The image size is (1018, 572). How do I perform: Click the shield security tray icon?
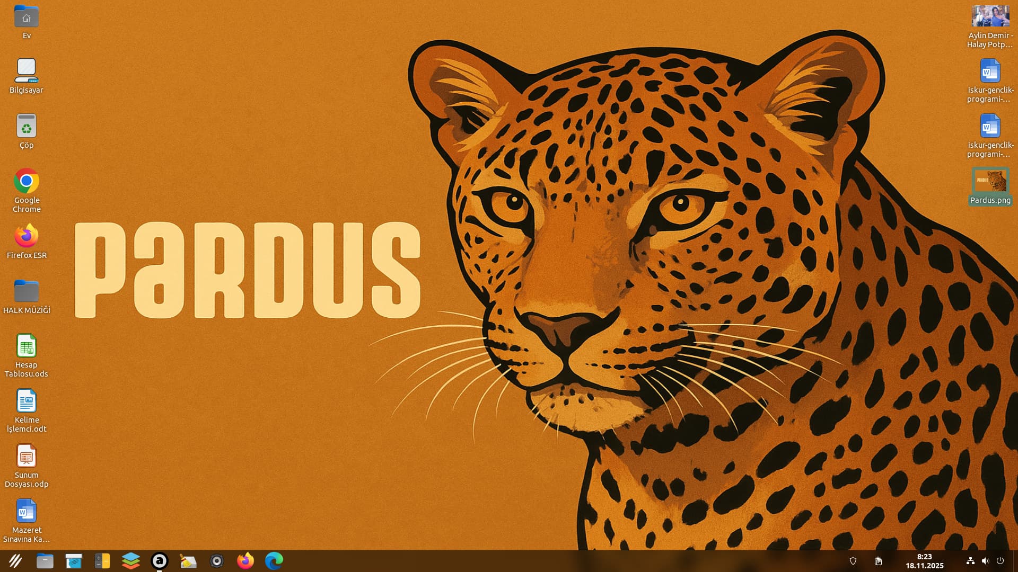[x=853, y=561]
